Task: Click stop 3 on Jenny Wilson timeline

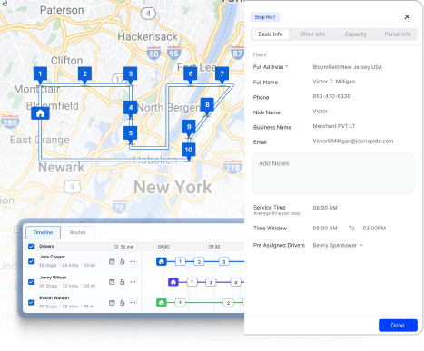Action: coord(235,282)
